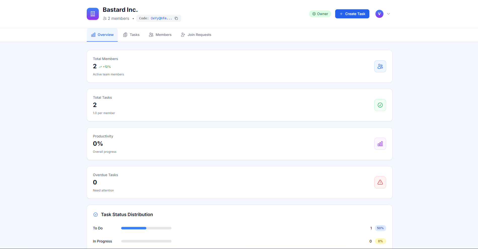The height and width of the screenshot is (249, 478).
Task: Click the red warning icon on Overdue Tasks card
Action: (x=380, y=182)
